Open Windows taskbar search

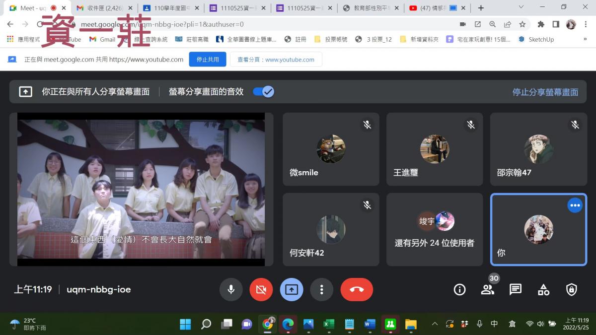[206, 324]
